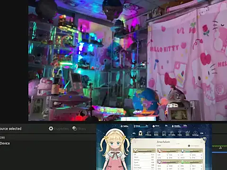Screen dimensions: 227x170
Task: Adjust the blue audio mixer volume slider
Action: [x=219, y=152]
